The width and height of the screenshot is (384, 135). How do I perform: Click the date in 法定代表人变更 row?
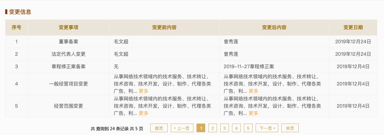(x=353, y=54)
